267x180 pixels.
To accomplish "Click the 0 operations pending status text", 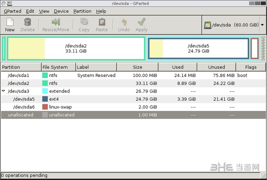I will (24, 175).
